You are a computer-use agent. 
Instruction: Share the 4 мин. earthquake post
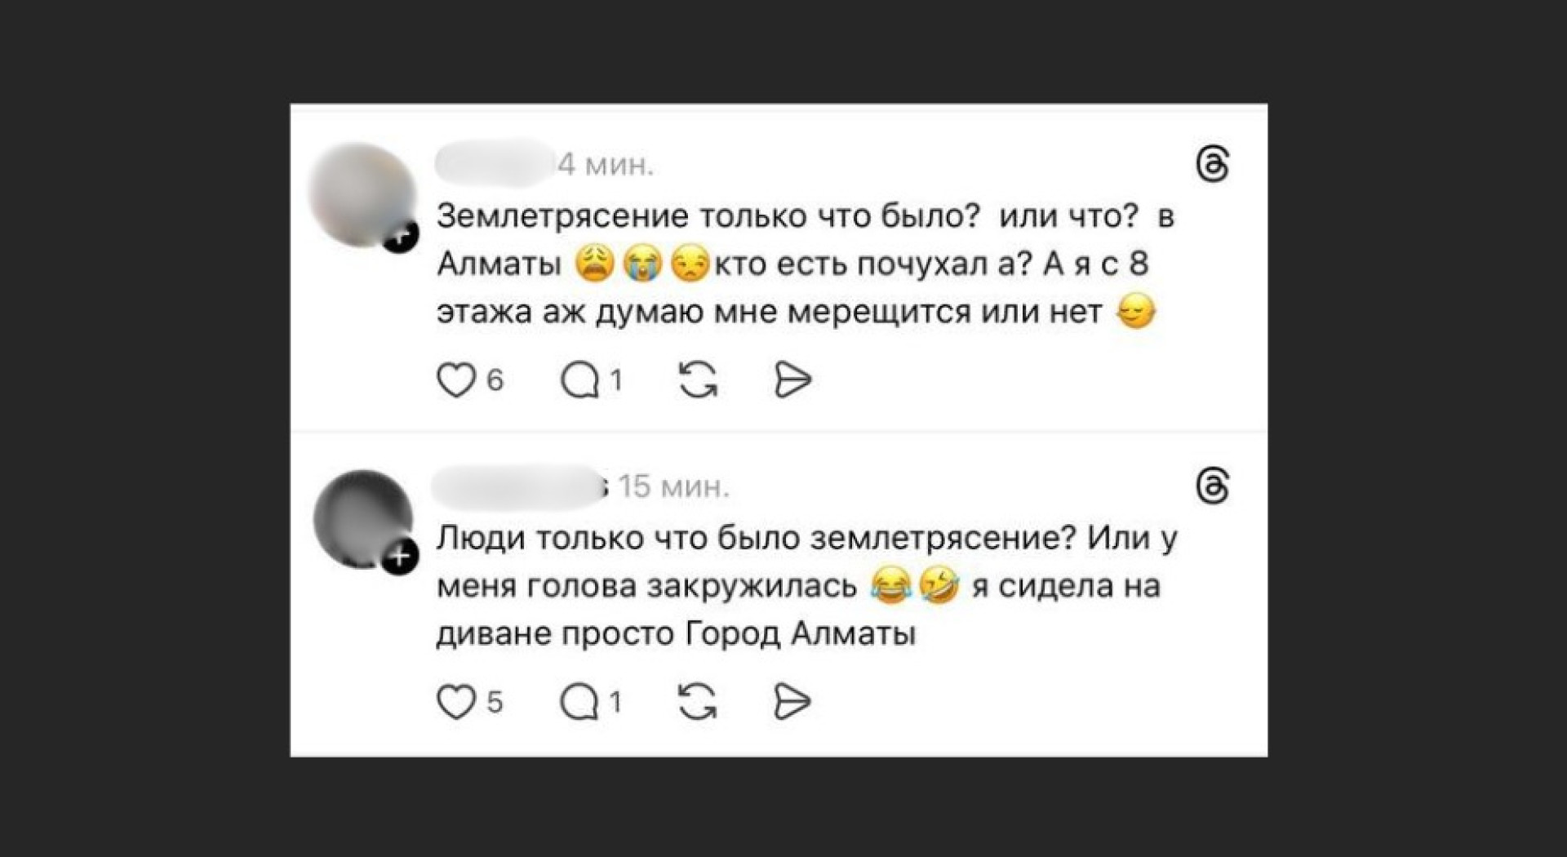[x=792, y=380]
